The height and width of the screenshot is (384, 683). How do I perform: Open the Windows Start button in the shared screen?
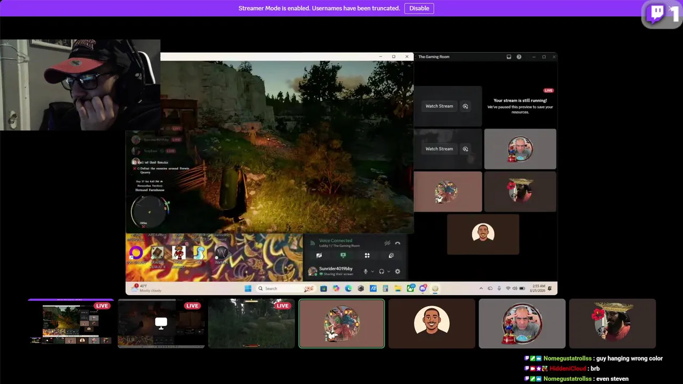(x=248, y=289)
